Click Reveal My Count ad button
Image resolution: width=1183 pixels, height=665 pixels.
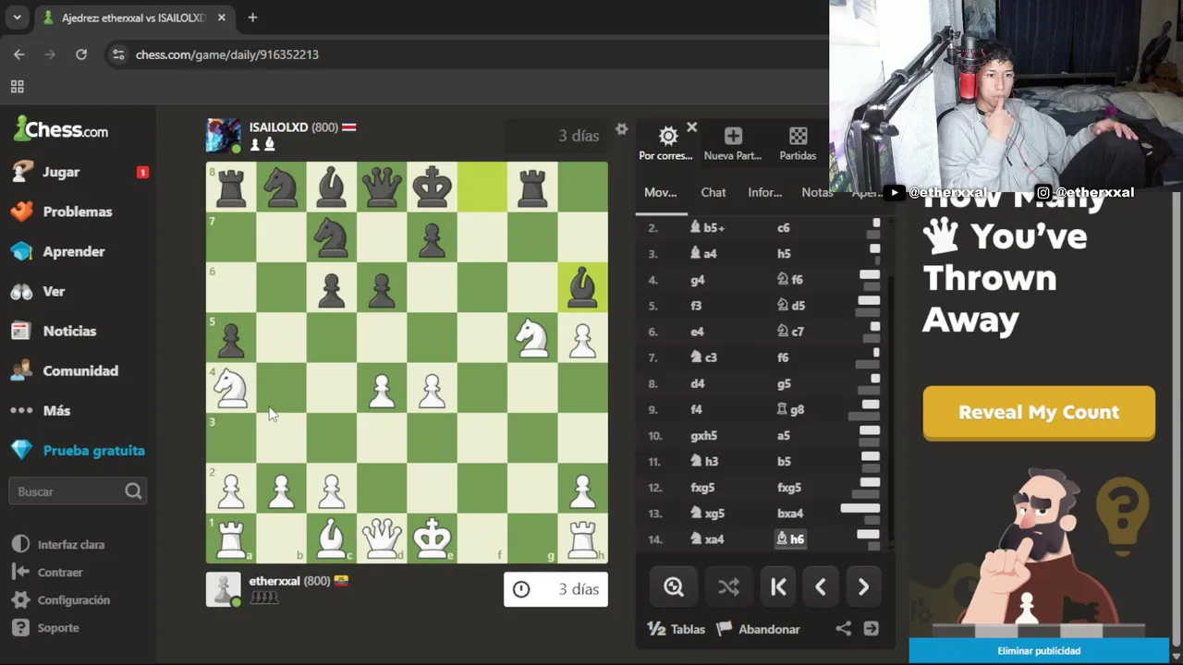tap(1039, 412)
